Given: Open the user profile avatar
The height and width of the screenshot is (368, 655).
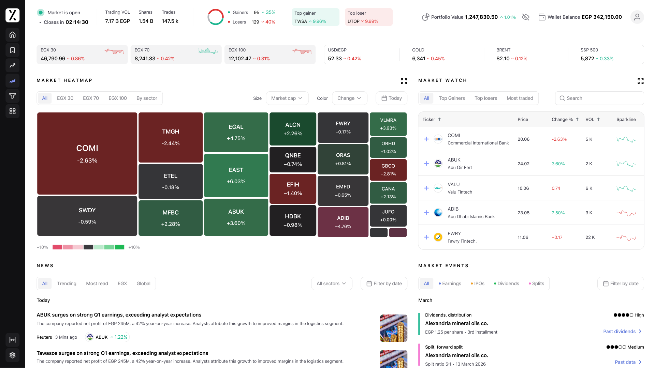Looking at the screenshot, I should pos(637,17).
